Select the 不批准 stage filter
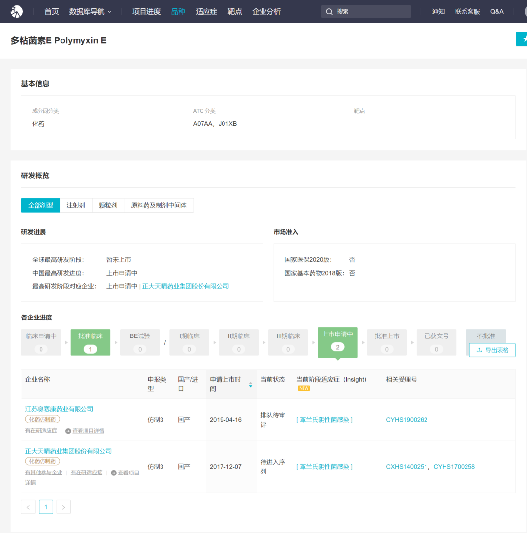Image resolution: width=527 pixels, height=533 pixels. 486,336
